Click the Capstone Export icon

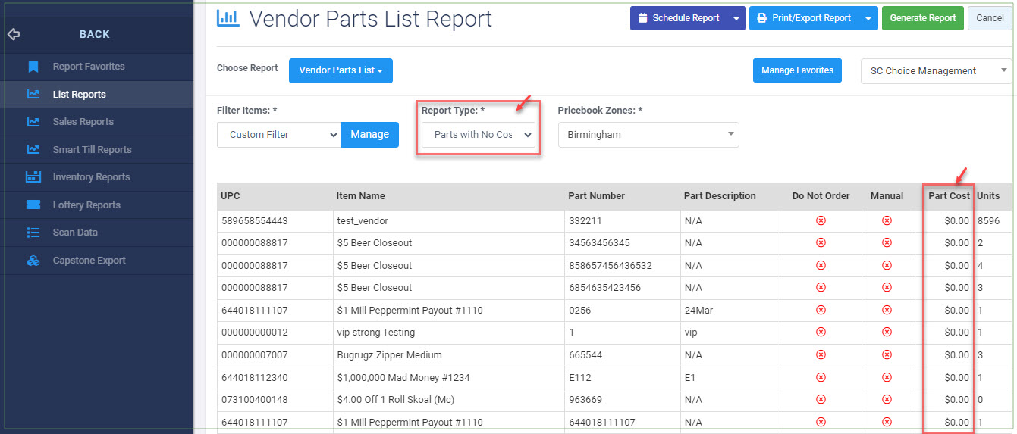point(33,261)
